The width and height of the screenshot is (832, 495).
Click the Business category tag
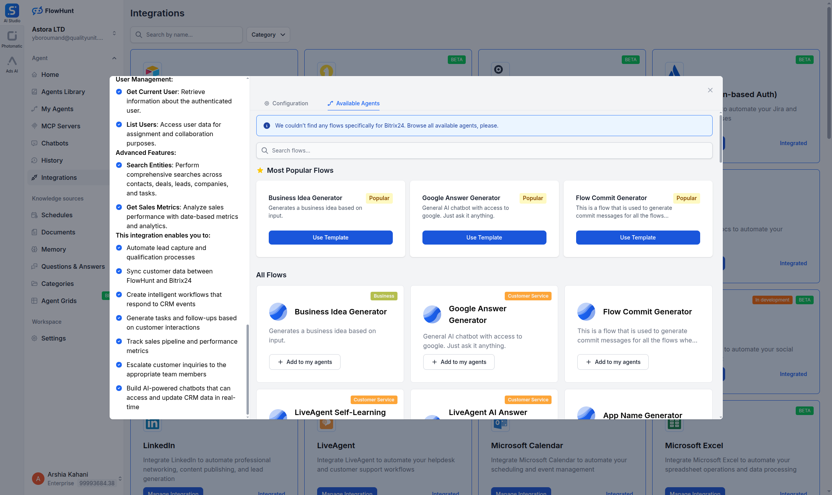click(x=384, y=296)
